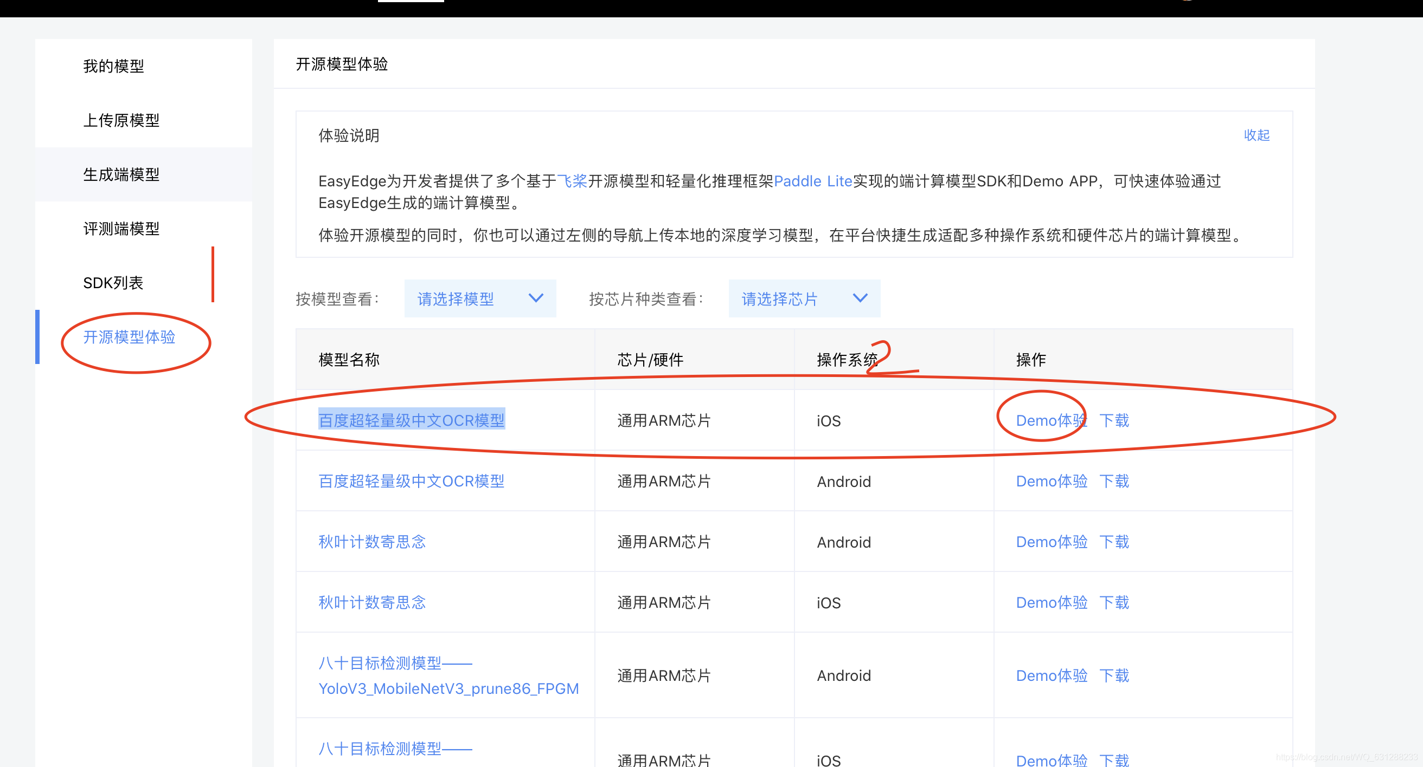Click Demo体验 for Android OCR model
This screenshot has height=767, width=1423.
point(1050,481)
